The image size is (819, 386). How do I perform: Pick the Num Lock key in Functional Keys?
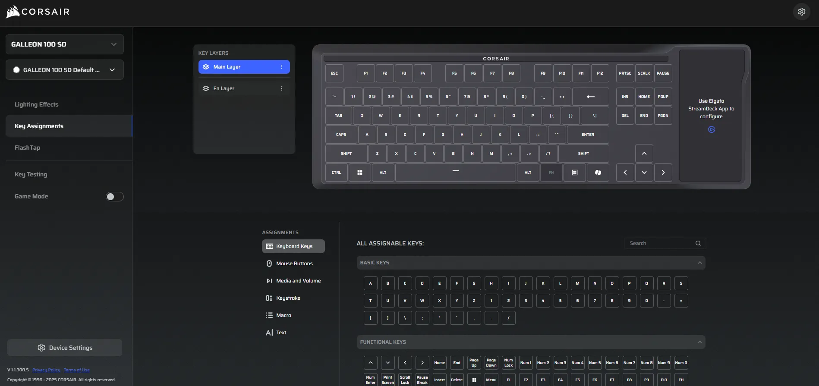tap(508, 363)
